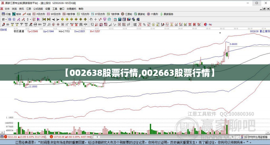Open the 浏览 menu
Viewport: 270px width, 145px height.
click(x=14, y=9)
